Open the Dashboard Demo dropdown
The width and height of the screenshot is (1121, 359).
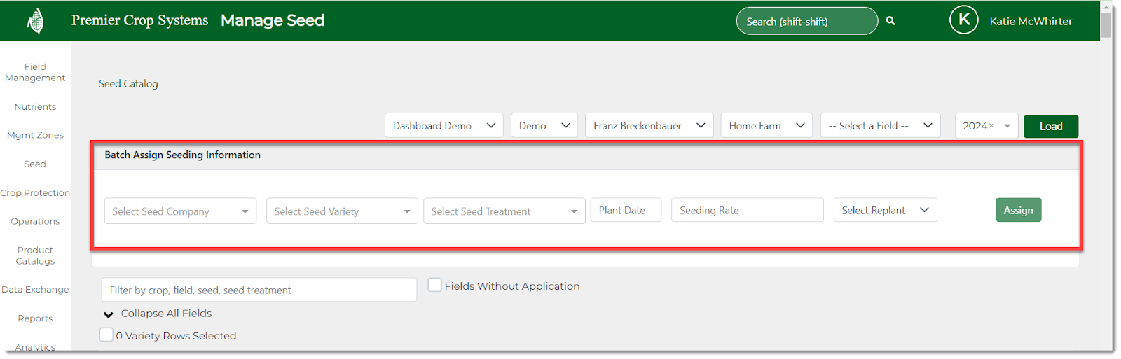coord(443,126)
